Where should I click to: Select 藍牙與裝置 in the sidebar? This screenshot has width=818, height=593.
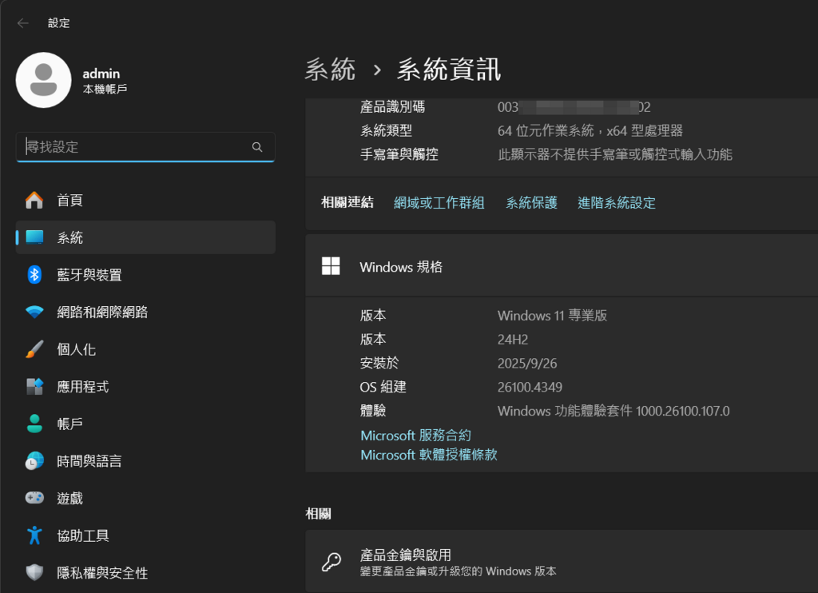click(145, 275)
